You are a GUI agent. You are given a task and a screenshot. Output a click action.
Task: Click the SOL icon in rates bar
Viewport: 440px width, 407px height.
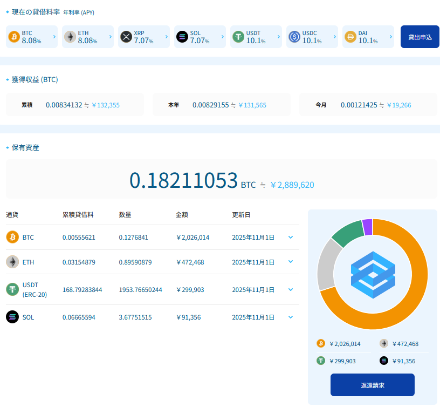[182, 37]
